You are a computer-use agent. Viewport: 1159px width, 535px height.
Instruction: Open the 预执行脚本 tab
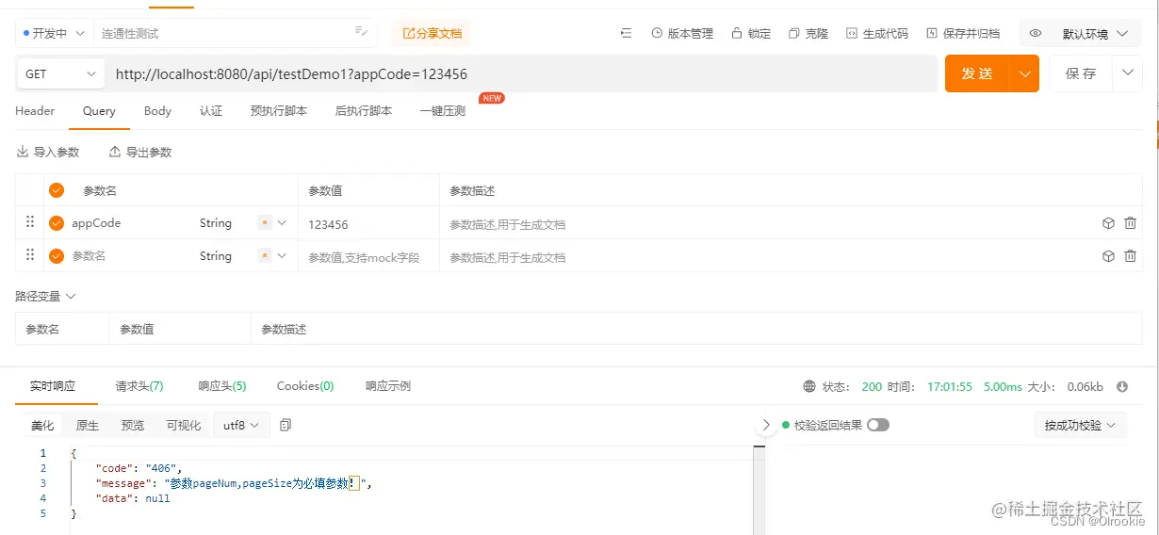point(278,111)
